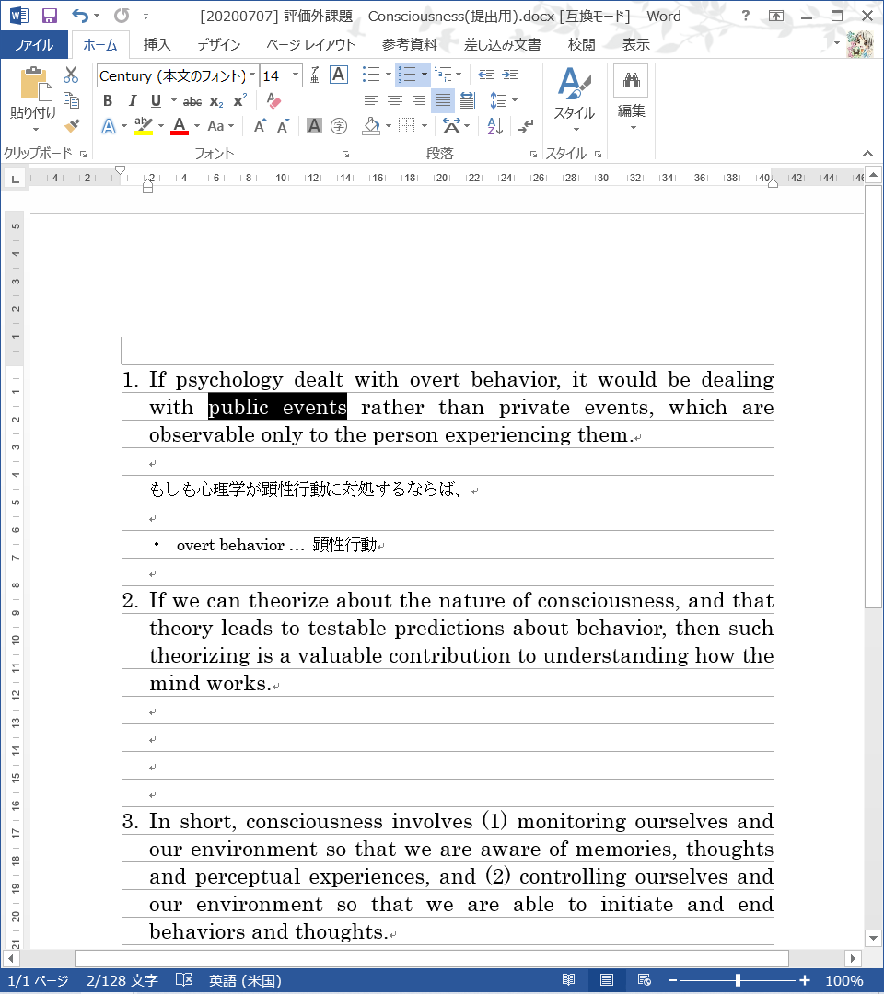Click the Format Painter brush icon
884x994 pixels.
(72, 125)
